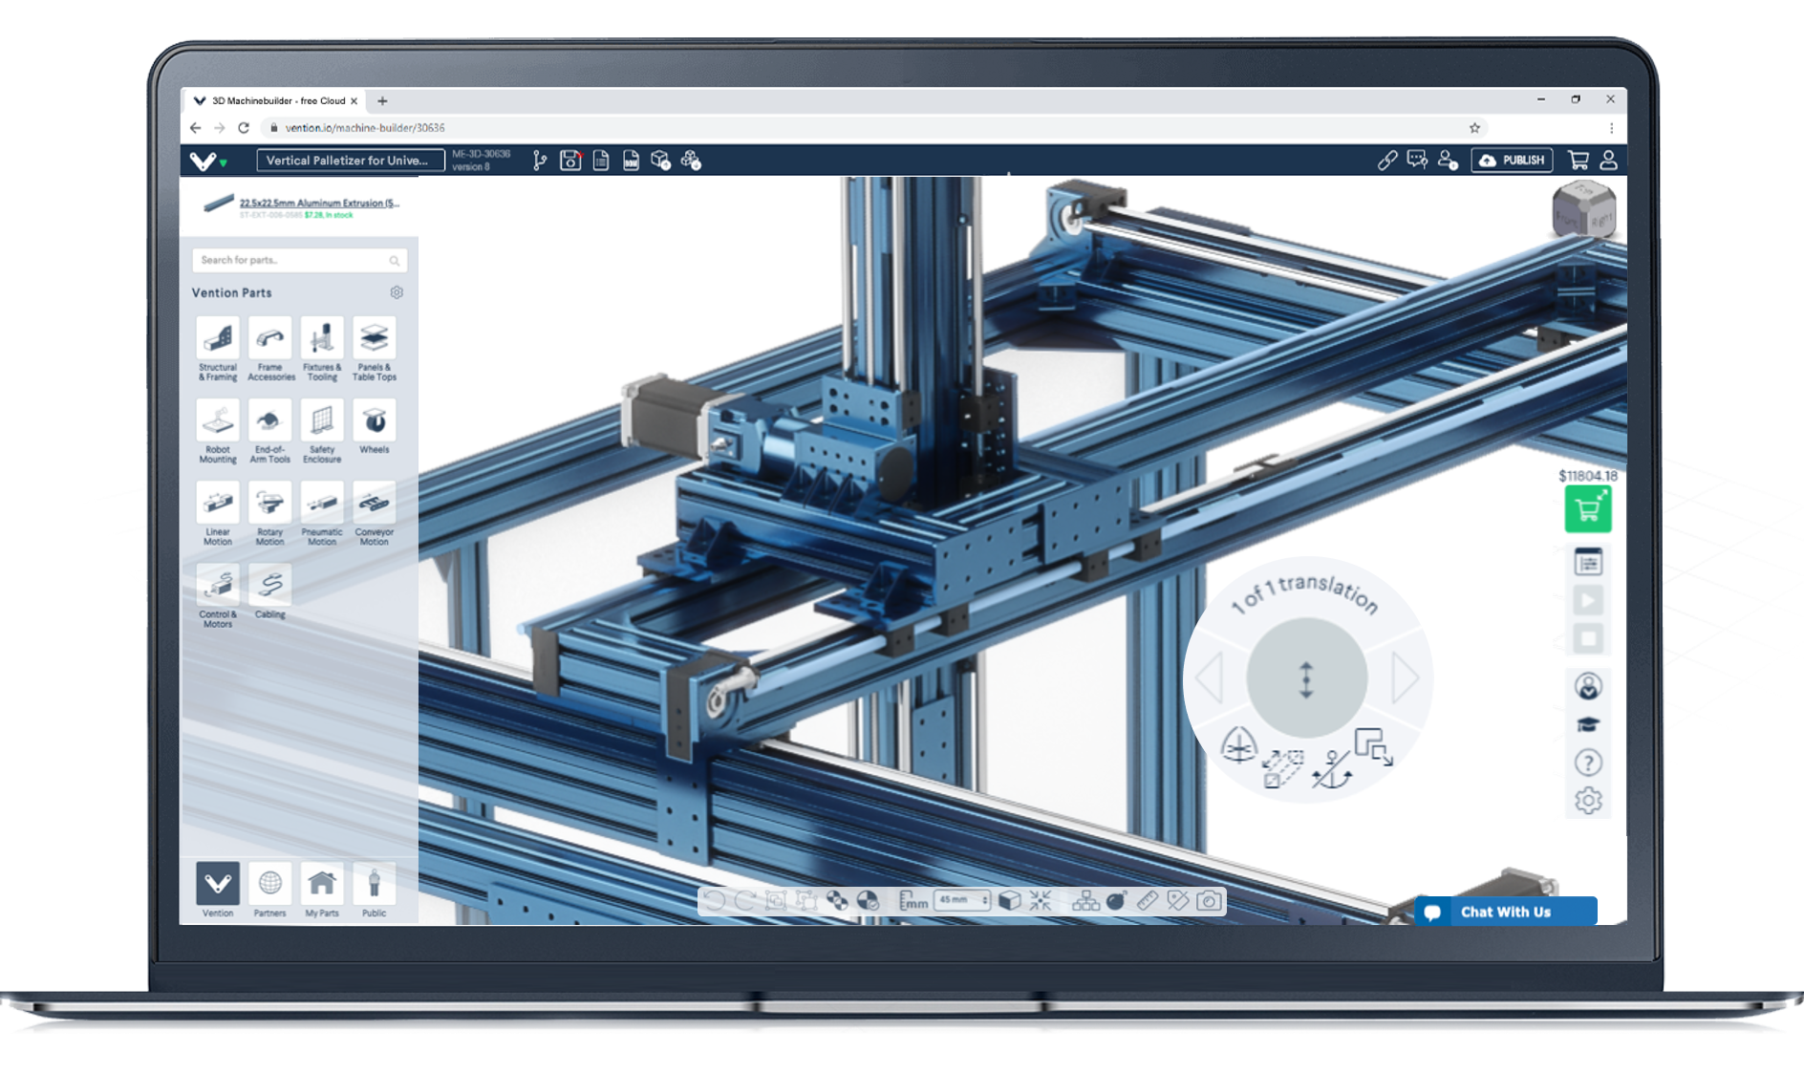Open the 22.5x22.5mm Aluminum Extrusion link
The width and height of the screenshot is (1804, 1075).
pos(318,203)
